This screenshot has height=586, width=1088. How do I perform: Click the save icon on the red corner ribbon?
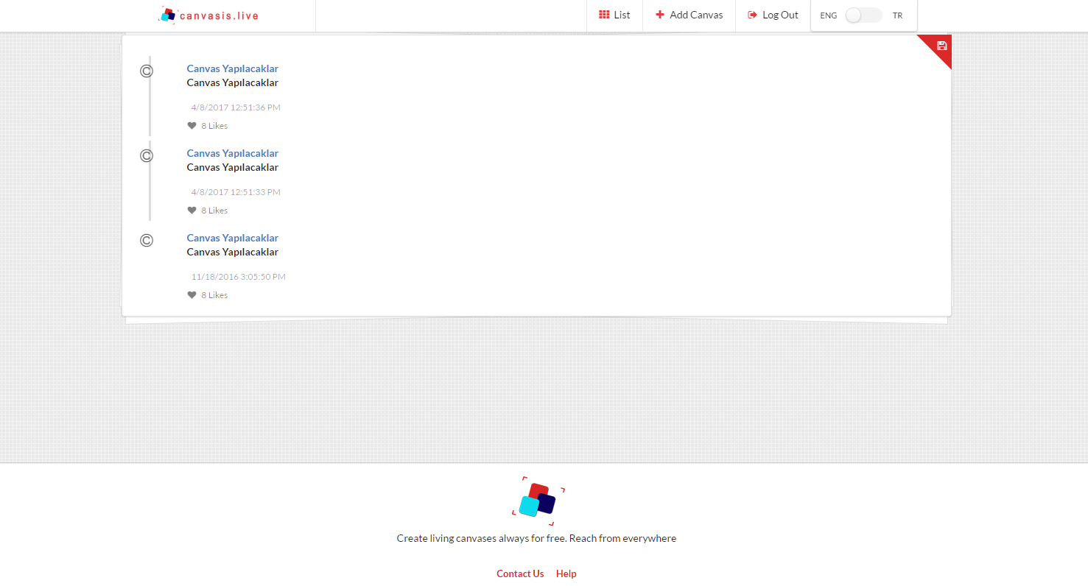[941, 46]
